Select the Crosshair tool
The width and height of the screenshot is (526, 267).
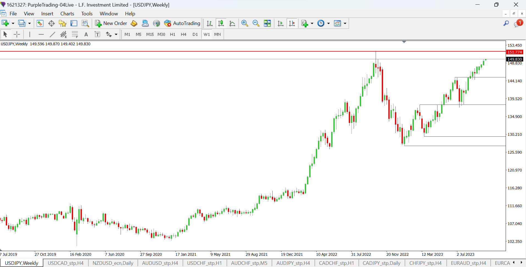click(x=17, y=34)
